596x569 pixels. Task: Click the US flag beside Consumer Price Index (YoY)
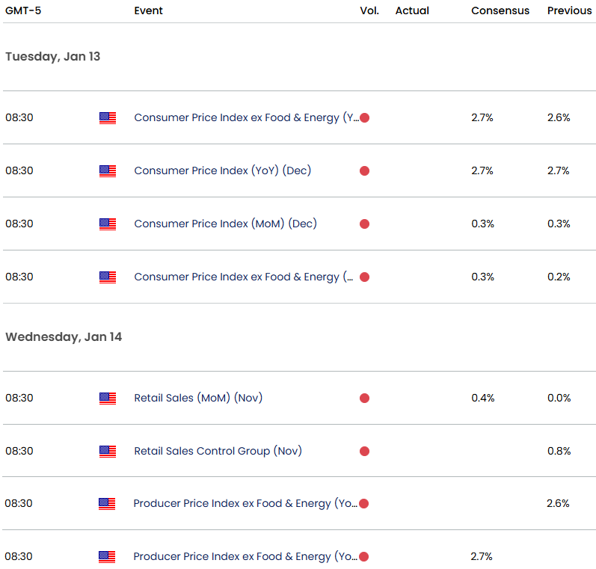click(108, 171)
